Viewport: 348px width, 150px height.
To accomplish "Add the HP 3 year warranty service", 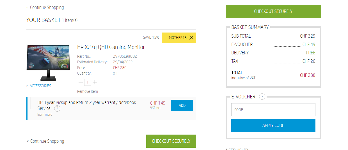I will pyautogui.click(x=182, y=105).
